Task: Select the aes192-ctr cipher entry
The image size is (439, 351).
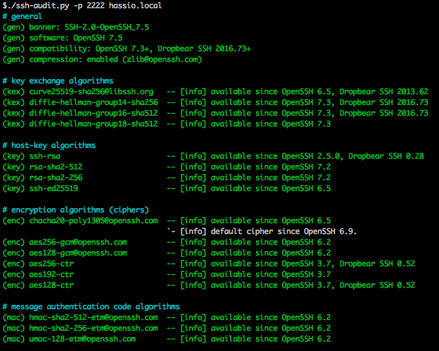Action: tap(167, 274)
